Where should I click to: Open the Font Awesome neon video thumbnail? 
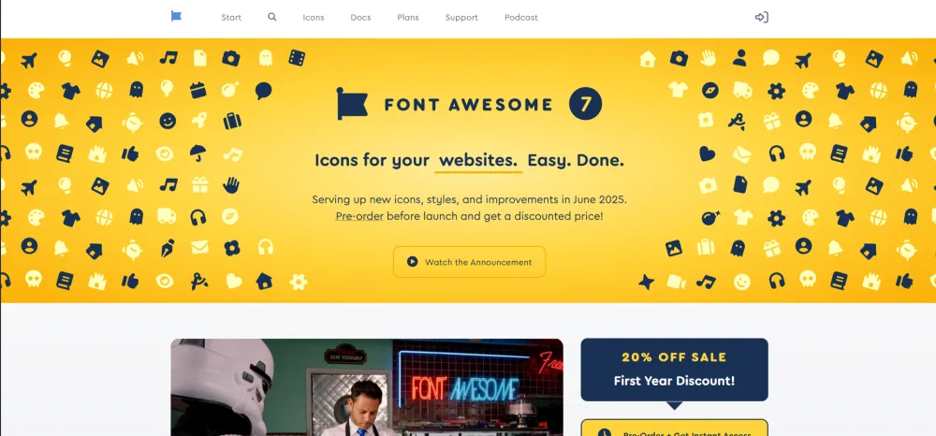point(367,387)
